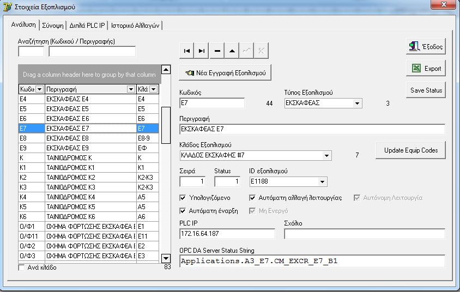The height and width of the screenshot is (292, 460).
Task: Click the post edit checkmark navigator button
Action: pos(246,51)
